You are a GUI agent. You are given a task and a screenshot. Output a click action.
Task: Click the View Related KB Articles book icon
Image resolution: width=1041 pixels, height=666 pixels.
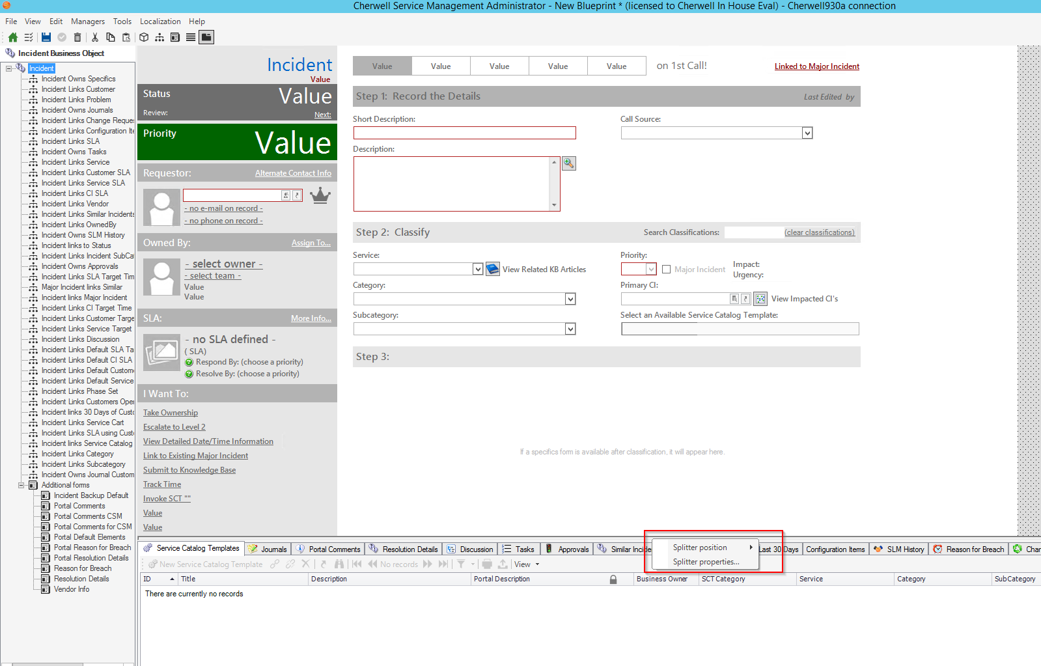493,269
